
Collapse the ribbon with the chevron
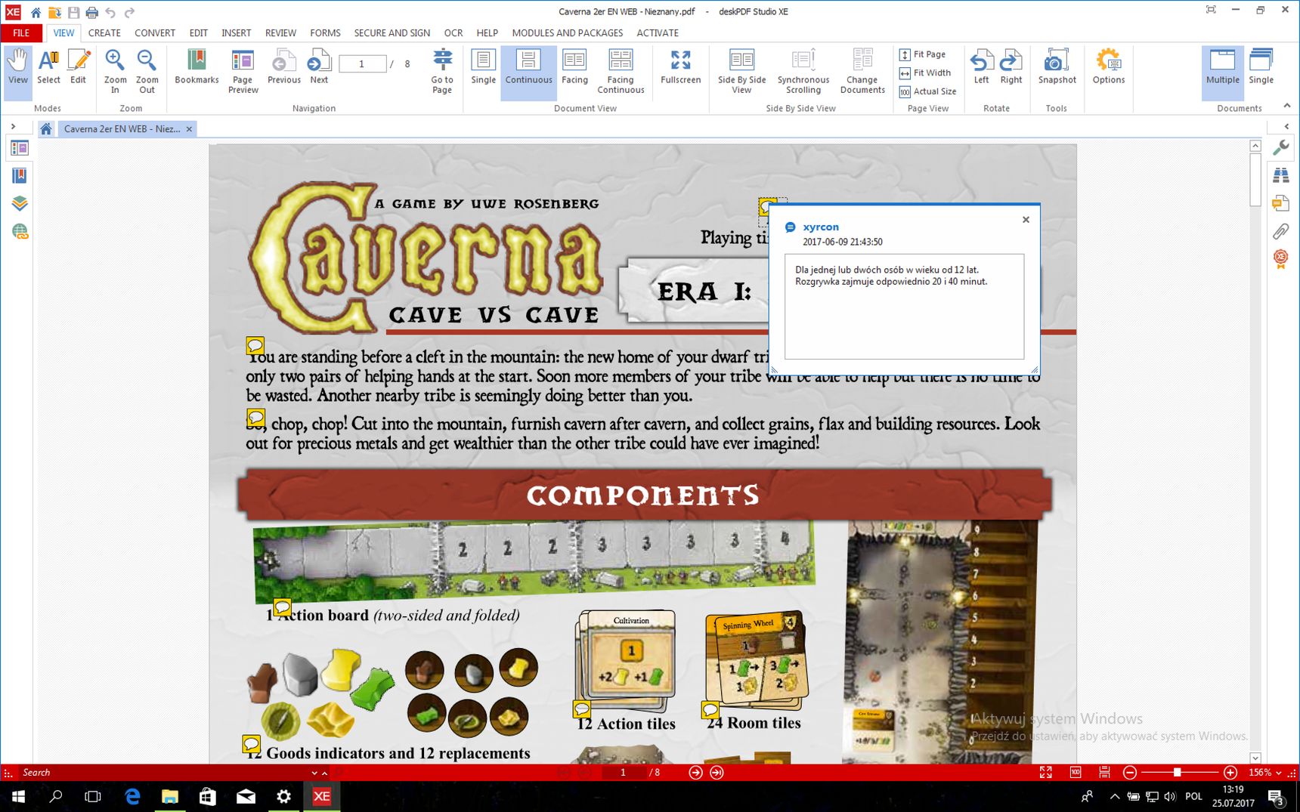tap(1287, 106)
